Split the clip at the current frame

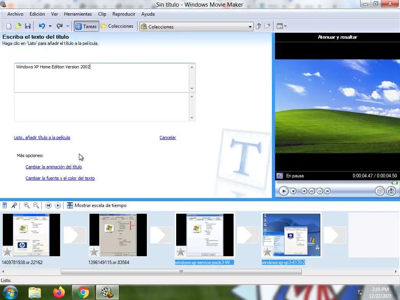coord(380,191)
